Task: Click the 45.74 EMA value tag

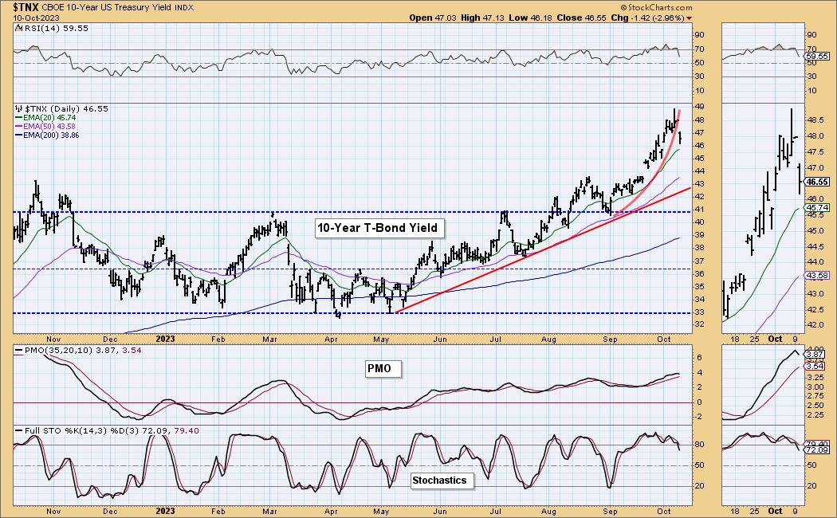Action: click(x=817, y=208)
